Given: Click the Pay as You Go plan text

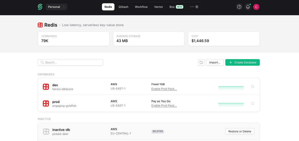Looking at the screenshot, I should (x=161, y=101).
